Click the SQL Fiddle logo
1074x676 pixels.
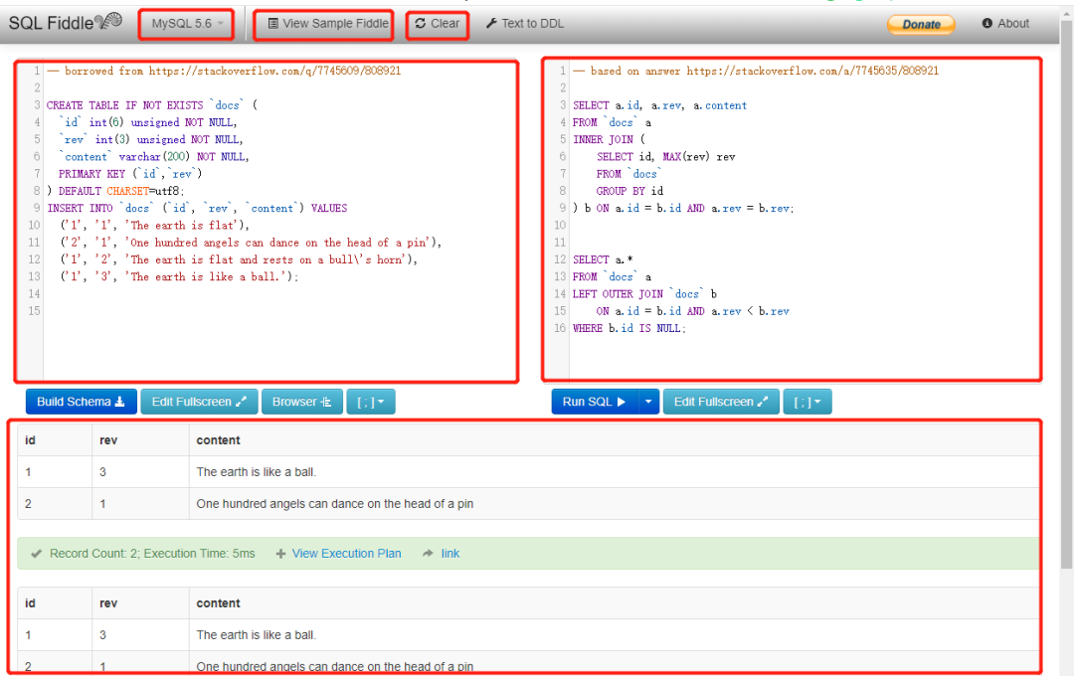(x=66, y=23)
